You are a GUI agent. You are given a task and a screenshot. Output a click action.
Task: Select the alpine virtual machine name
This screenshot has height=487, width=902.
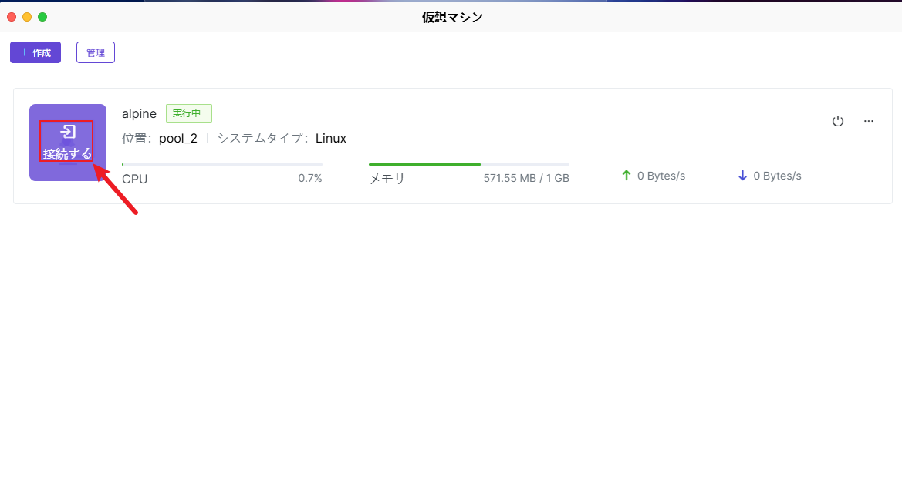[139, 113]
